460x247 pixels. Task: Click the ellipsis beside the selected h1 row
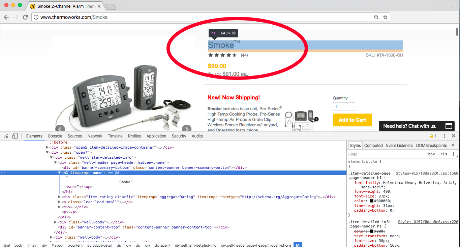3,173
